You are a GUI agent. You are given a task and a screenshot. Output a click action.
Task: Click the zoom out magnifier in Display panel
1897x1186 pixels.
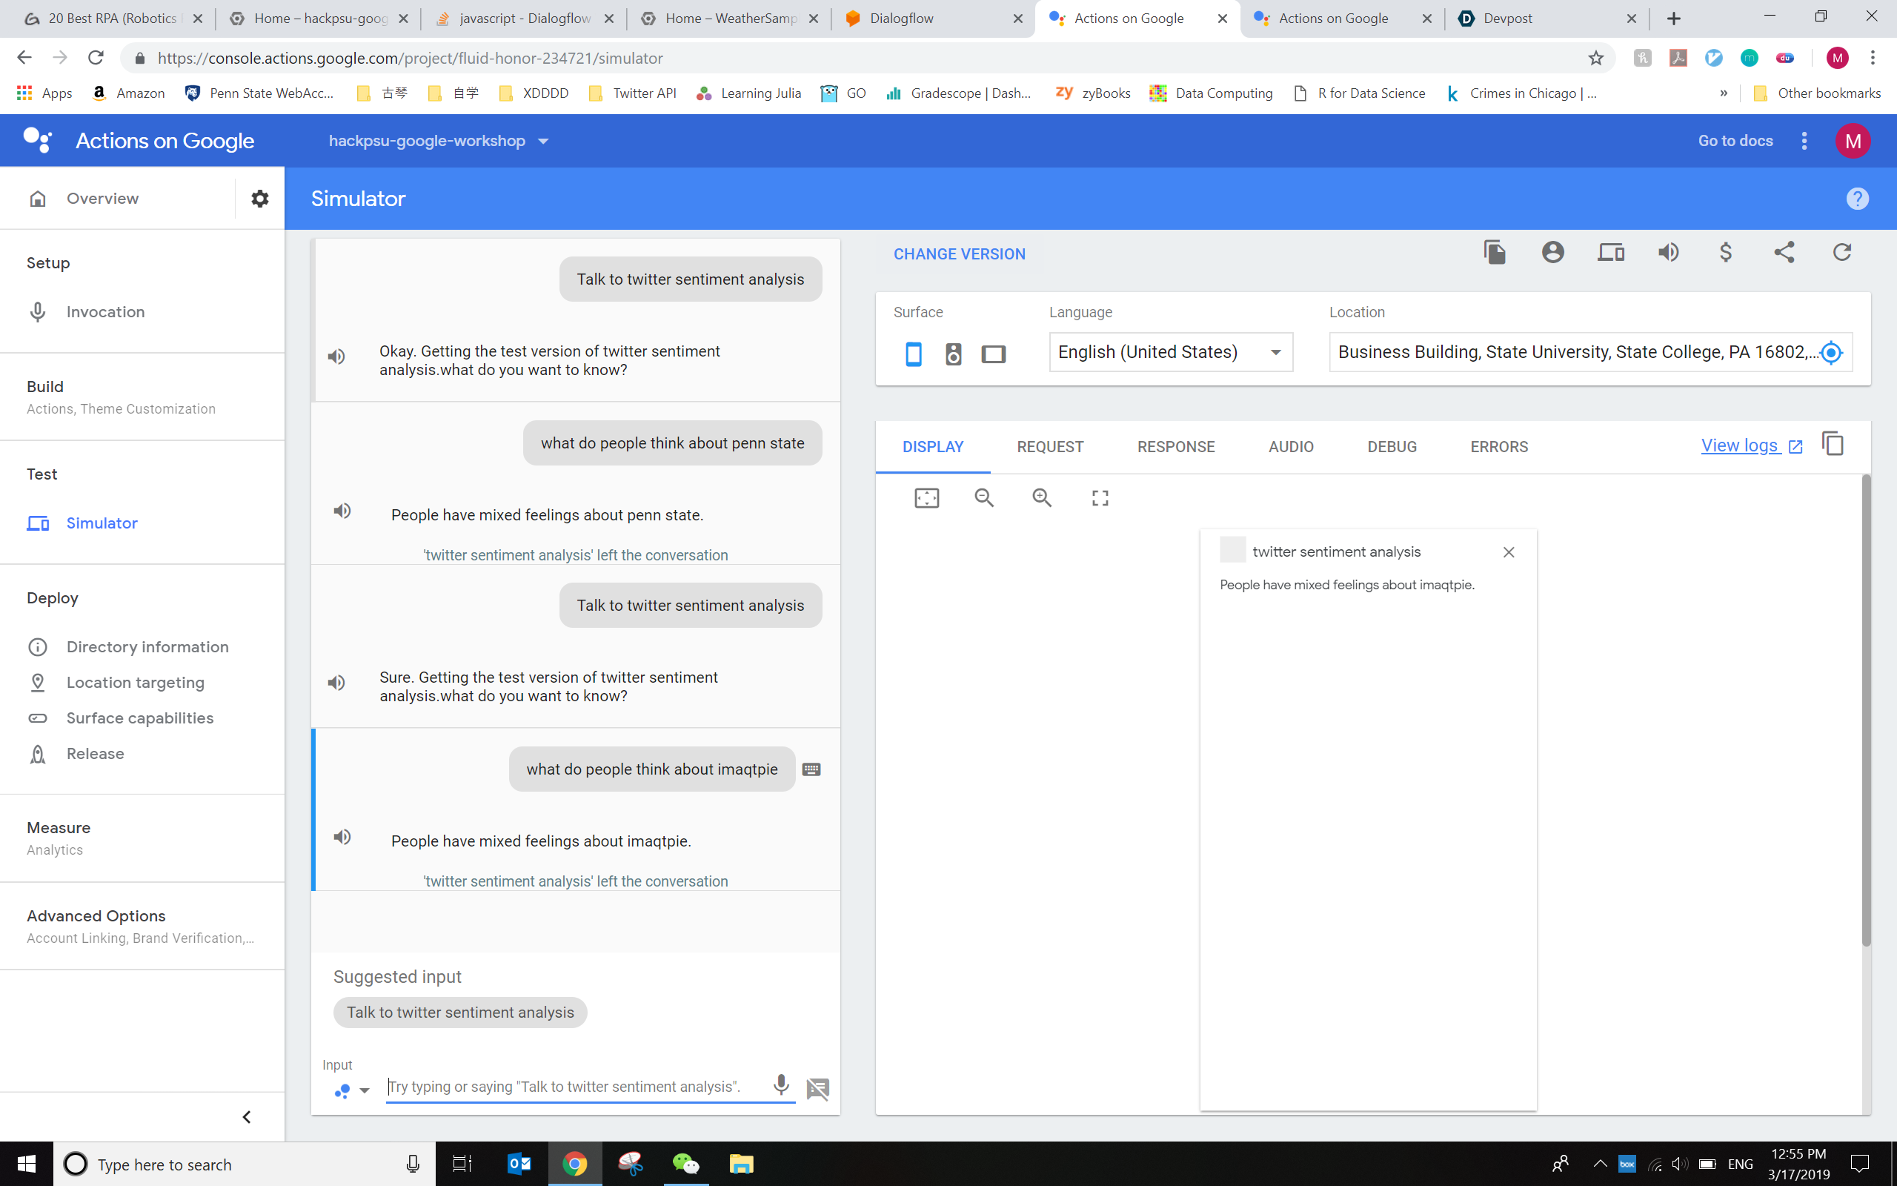[x=984, y=498]
